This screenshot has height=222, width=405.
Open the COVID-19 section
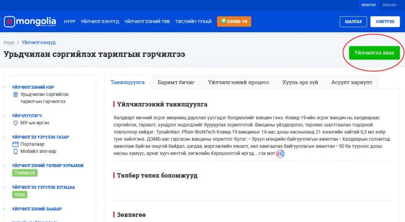click(x=234, y=22)
